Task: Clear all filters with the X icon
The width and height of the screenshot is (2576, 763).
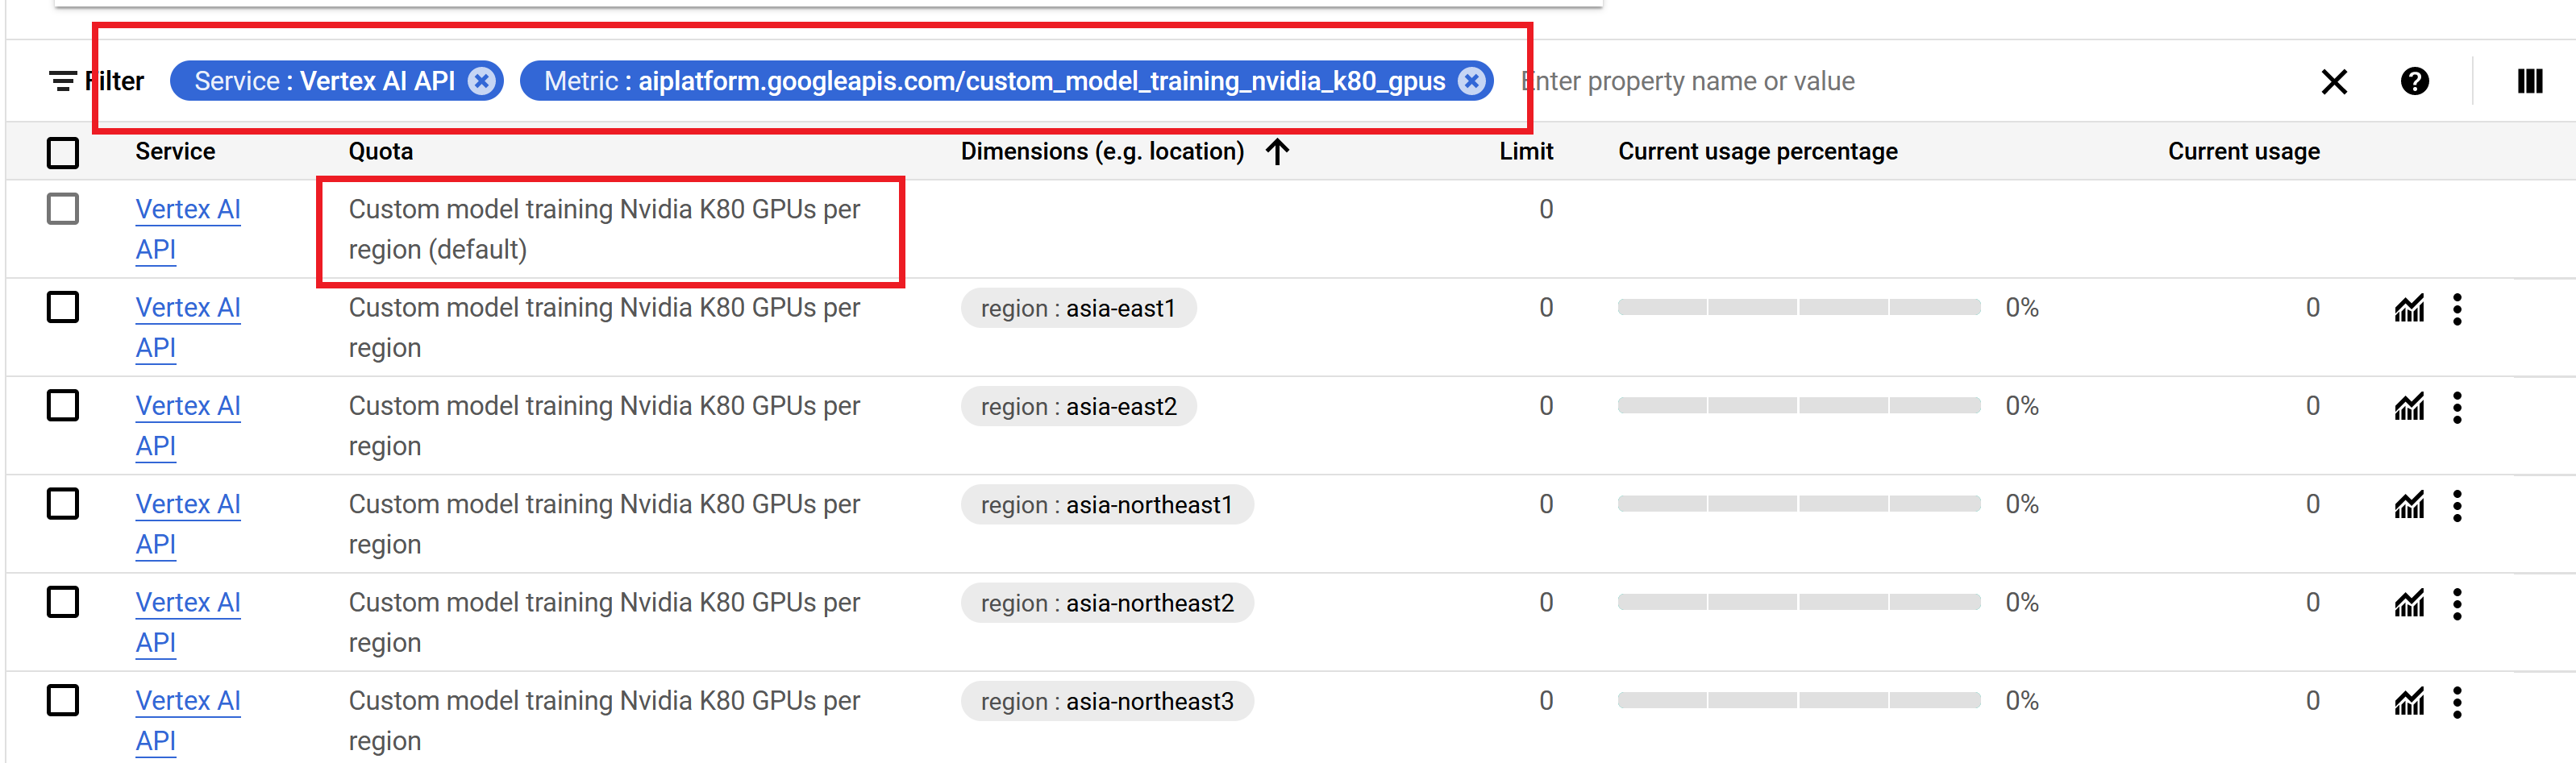Action: [2333, 81]
